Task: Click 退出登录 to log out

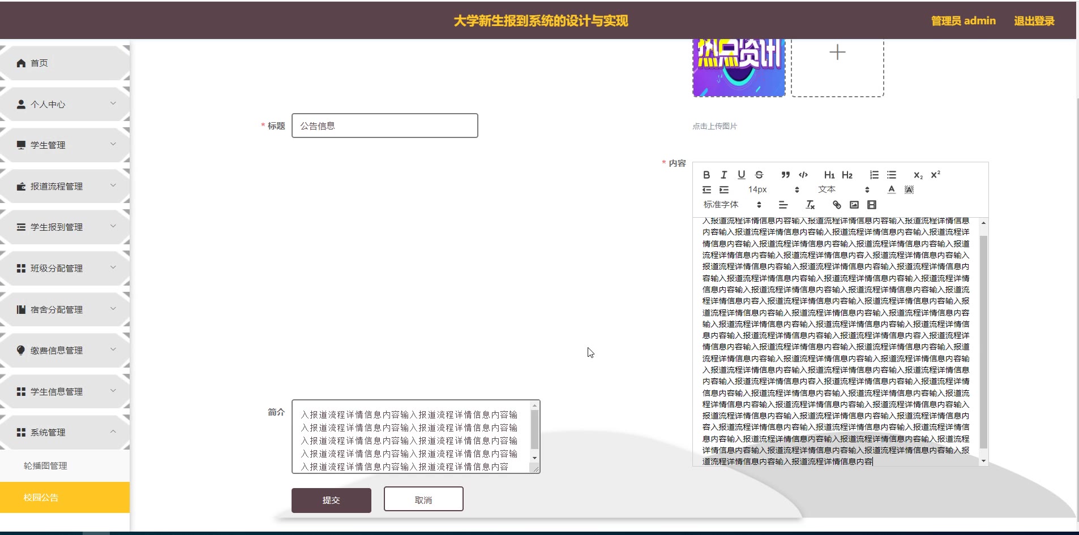Action: 1034,21
